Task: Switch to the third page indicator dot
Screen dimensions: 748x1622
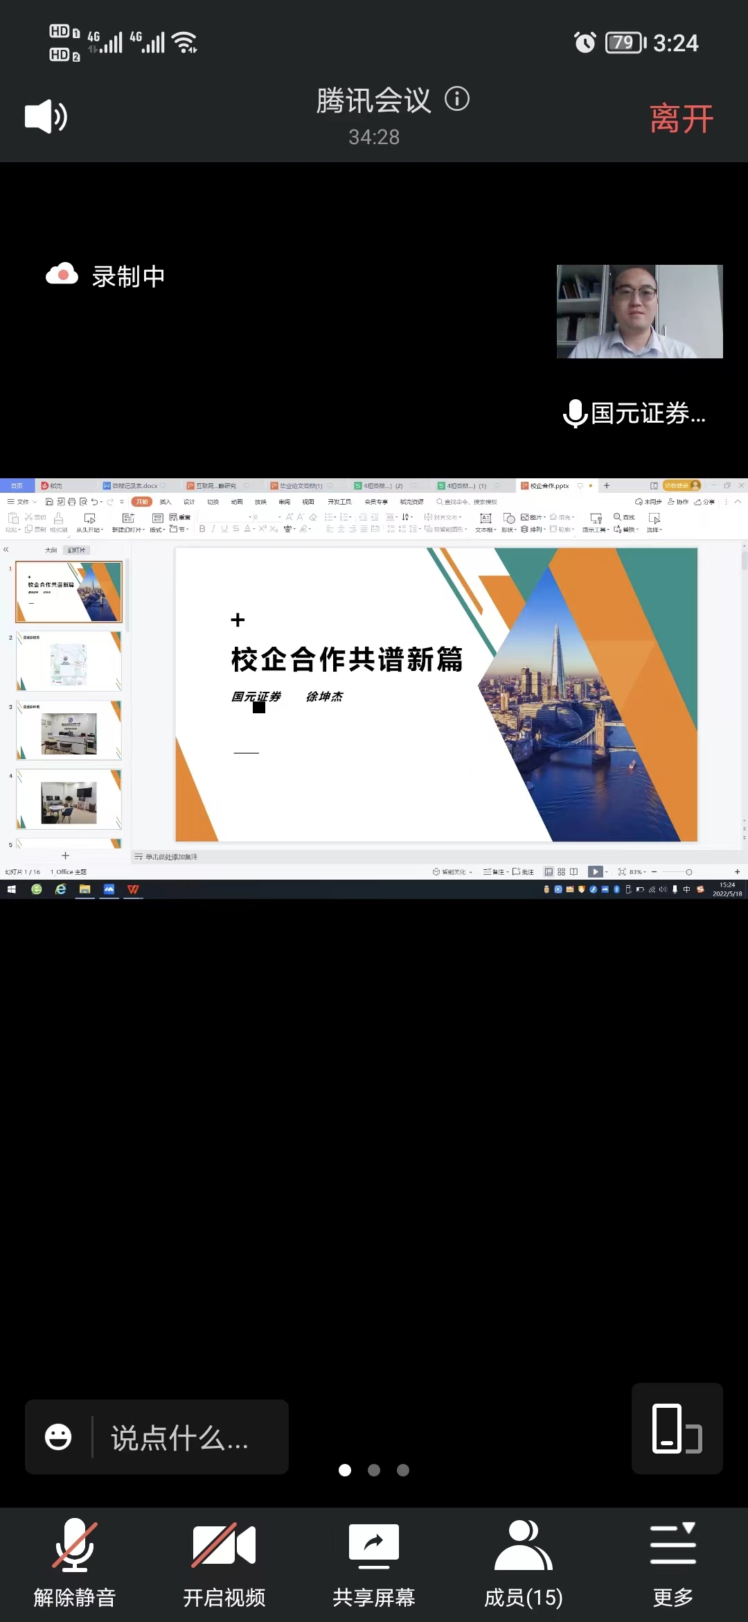Action: point(403,1470)
